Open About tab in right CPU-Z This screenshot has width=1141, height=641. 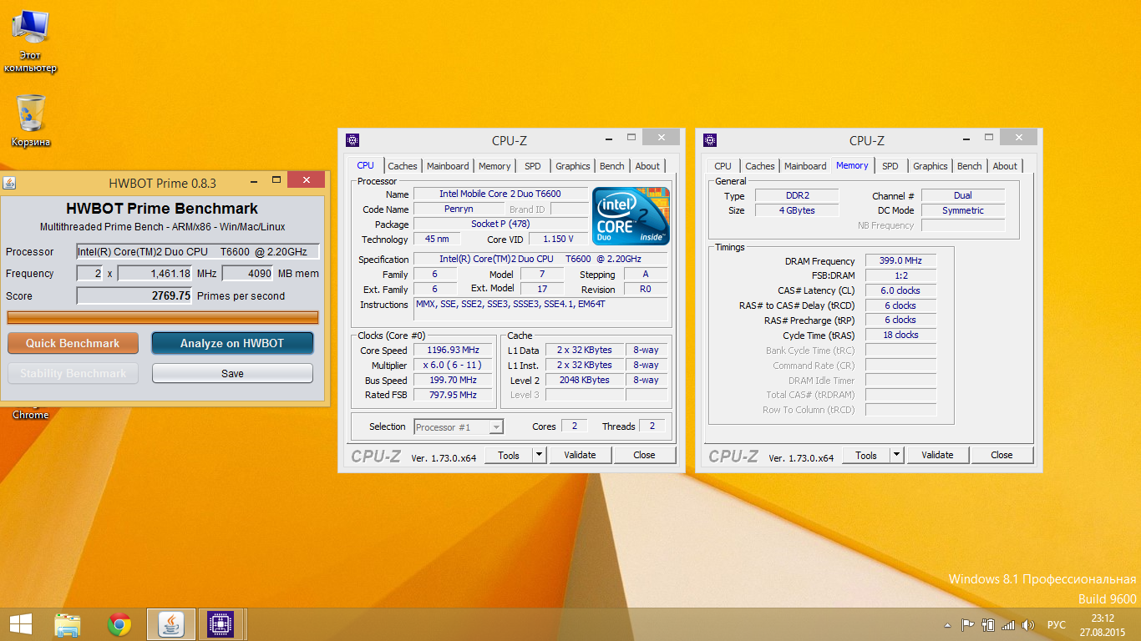1005,166
